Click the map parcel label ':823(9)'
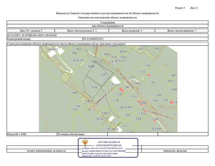Viewport: 215px width, 166px height. tap(157, 129)
